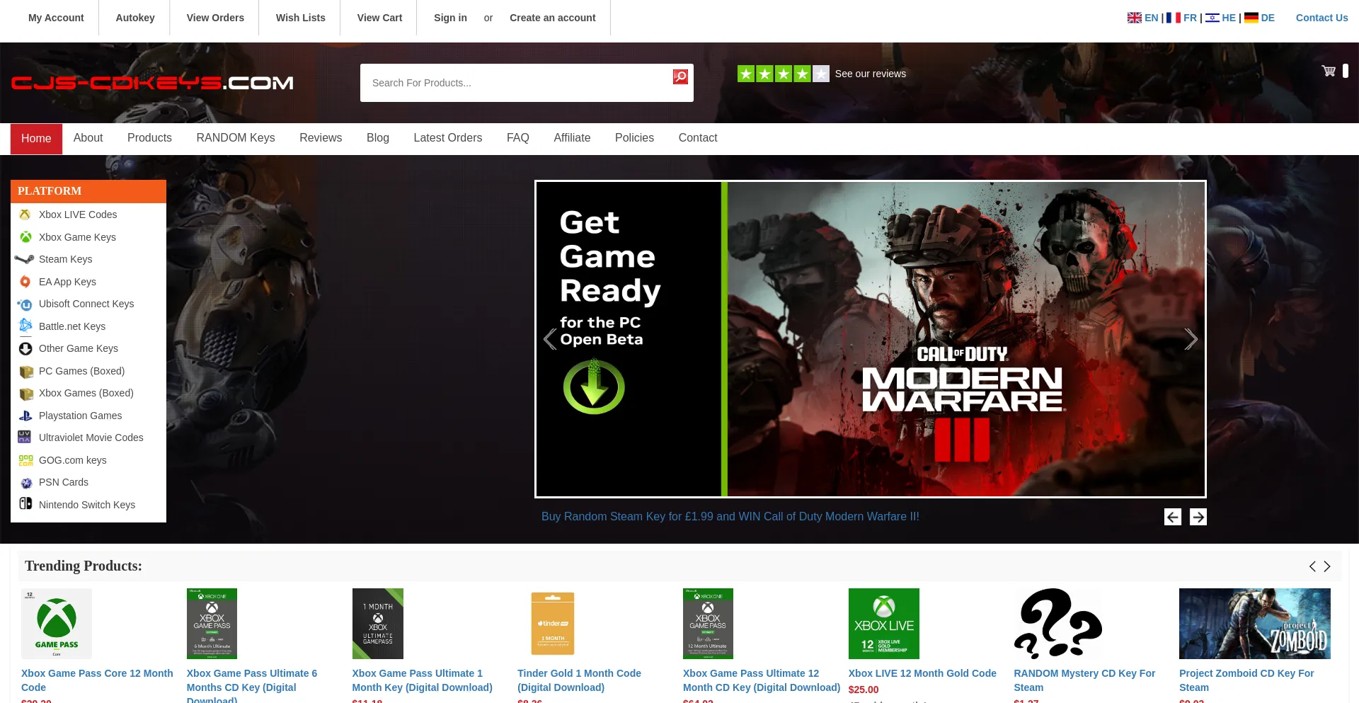This screenshot has width=1359, height=703.
Task: Switch language using the German flag
Action: coord(1251,18)
